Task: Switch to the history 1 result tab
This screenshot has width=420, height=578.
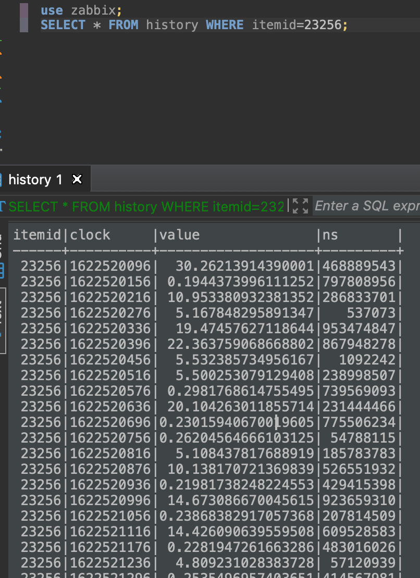Action: pos(35,180)
